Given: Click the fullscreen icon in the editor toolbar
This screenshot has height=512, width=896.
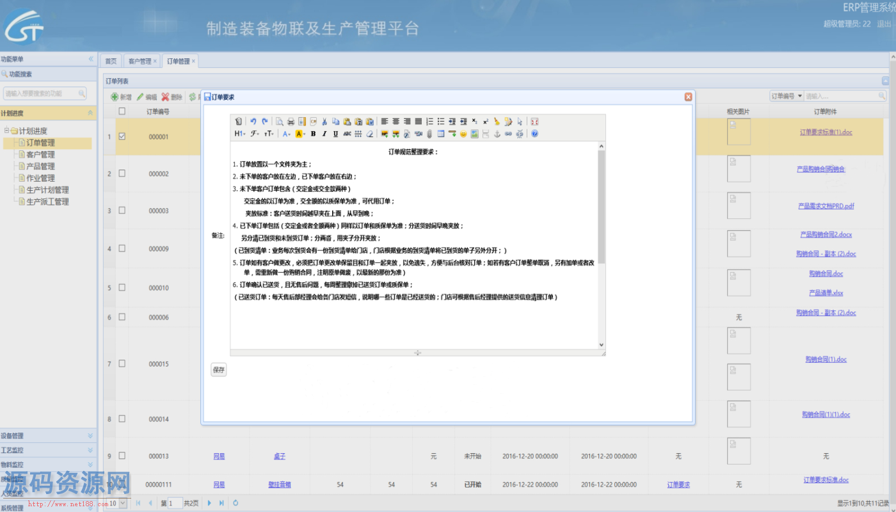Looking at the screenshot, I should click(x=534, y=121).
